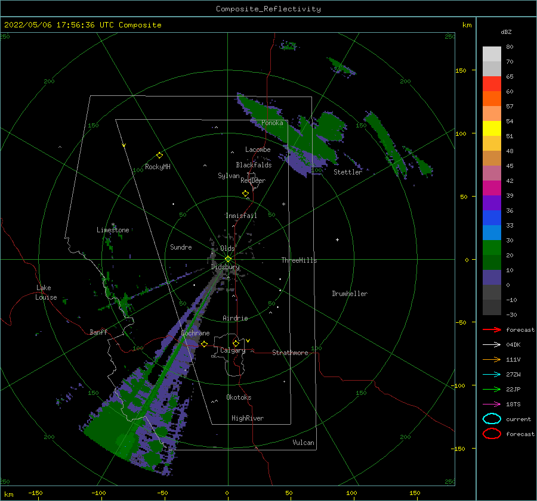Click the white plus marker east of ThreeHills
Screen dimensions: 537x501
[337, 239]
